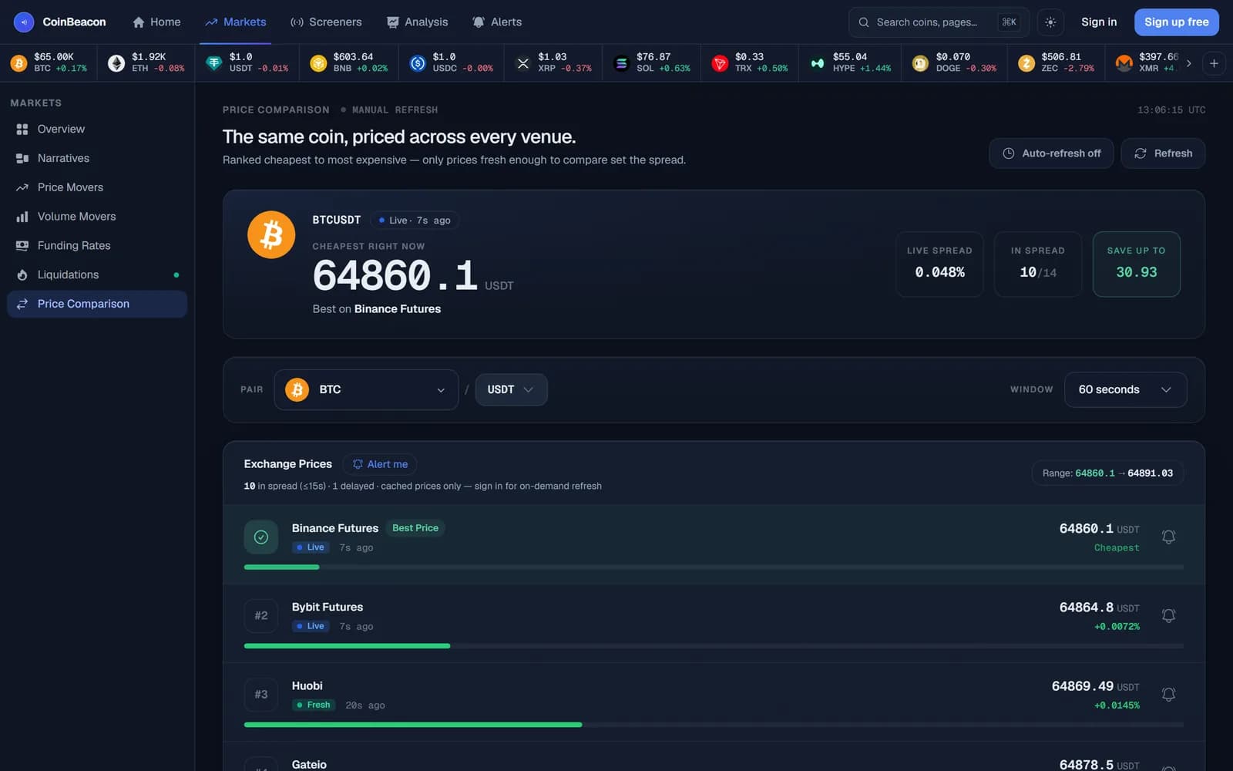The height and width of the screenshot is (771, 1233).
Task: Click the Refresh button
Action: (1163, 153)
